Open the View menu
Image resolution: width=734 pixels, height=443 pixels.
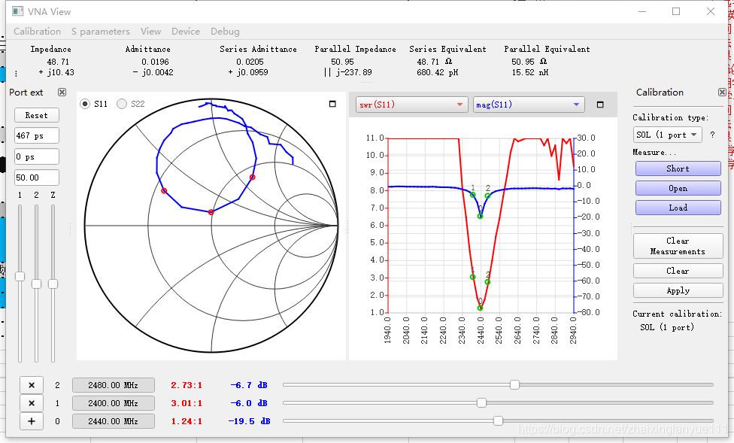tap(150, 32)
